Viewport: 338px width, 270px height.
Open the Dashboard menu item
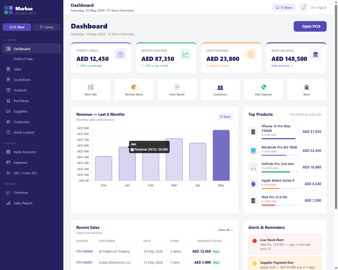pos(32,49)
